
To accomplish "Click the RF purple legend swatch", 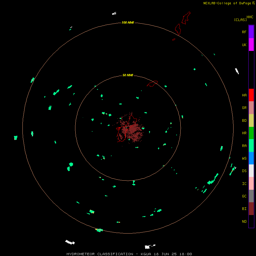I will pos(251,32).
